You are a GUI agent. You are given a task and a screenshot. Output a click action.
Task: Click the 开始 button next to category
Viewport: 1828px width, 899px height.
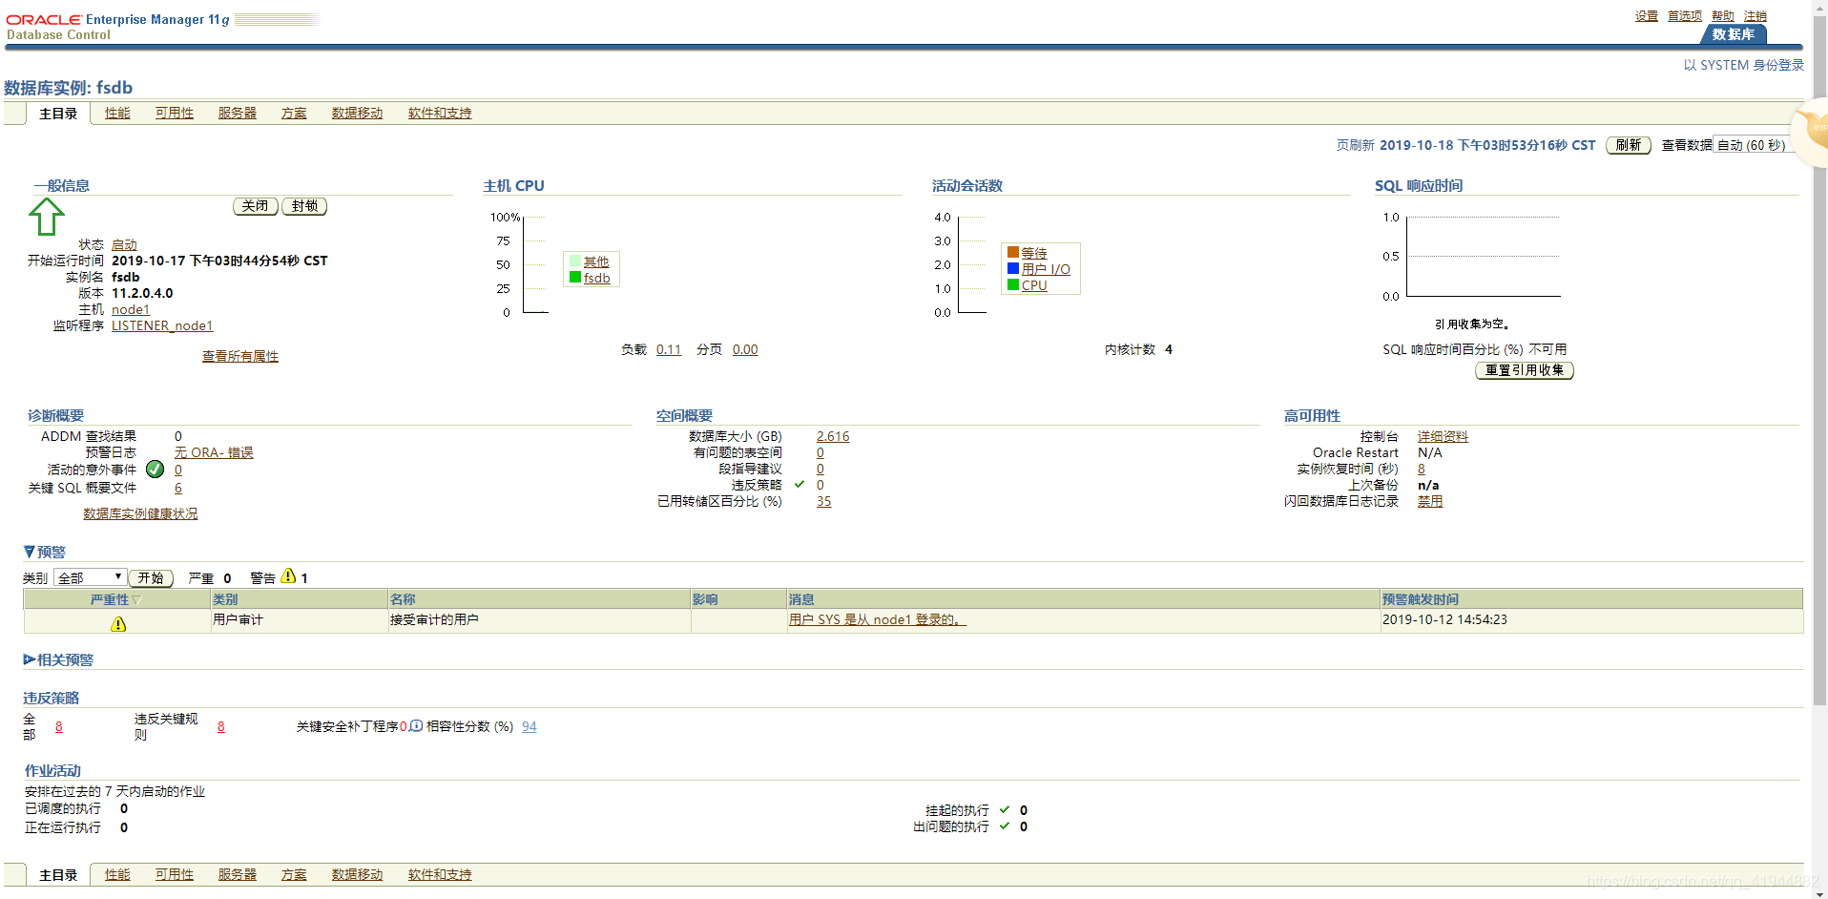tap(151, 577)
